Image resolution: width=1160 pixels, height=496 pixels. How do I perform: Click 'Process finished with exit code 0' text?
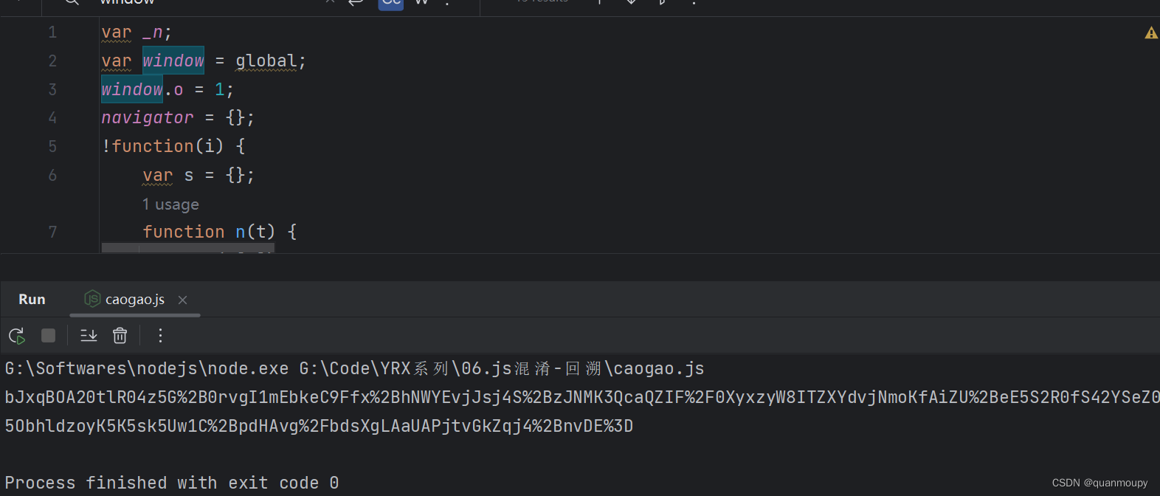click(172, 483)
